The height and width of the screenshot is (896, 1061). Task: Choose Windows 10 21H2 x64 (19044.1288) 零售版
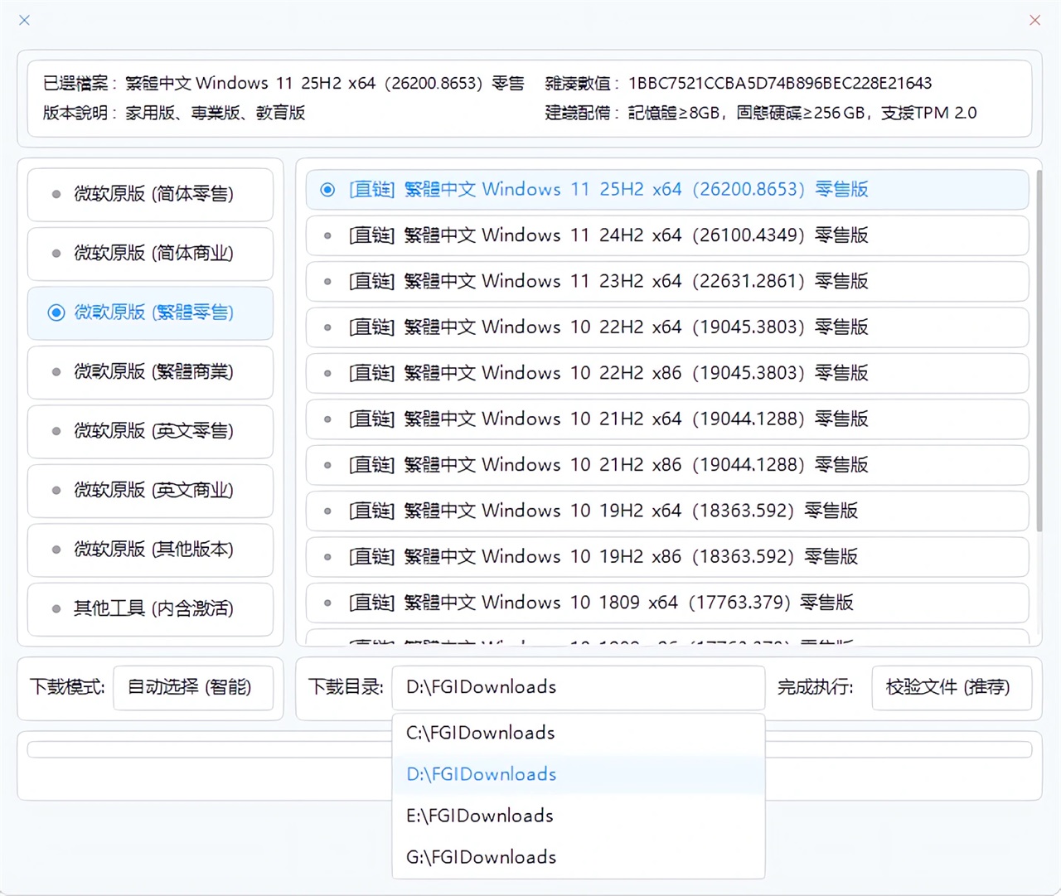[667, 419]
